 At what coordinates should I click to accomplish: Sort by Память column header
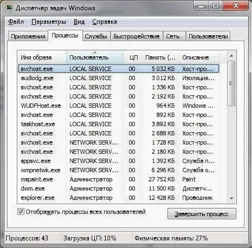(160, 57)
